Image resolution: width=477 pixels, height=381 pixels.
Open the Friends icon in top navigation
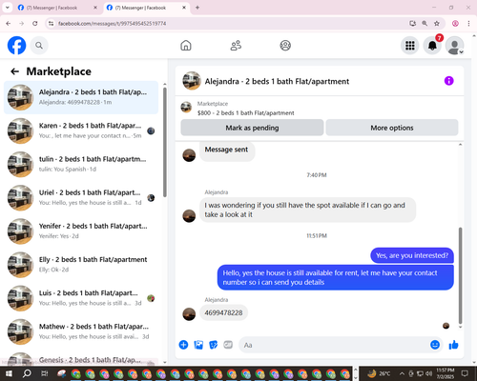(236, 46)
